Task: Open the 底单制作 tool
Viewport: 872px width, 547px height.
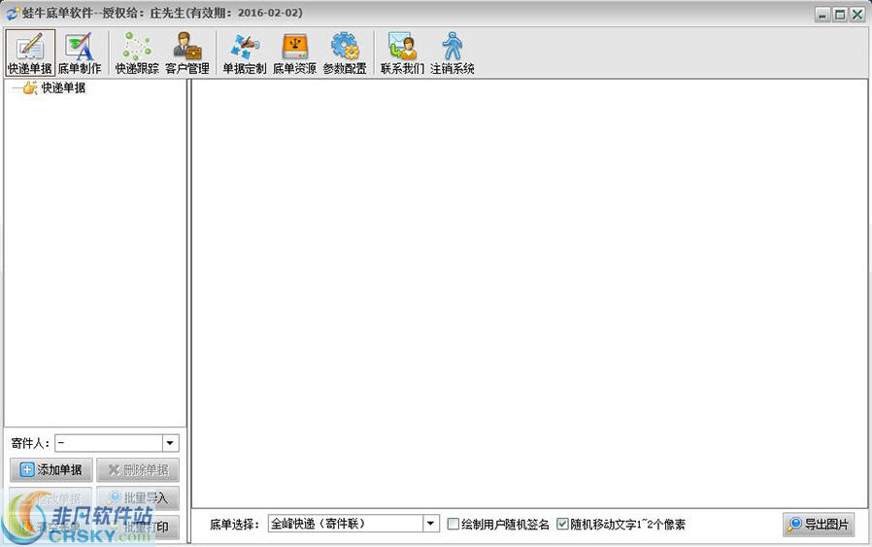Action: (x=80, y=53)
